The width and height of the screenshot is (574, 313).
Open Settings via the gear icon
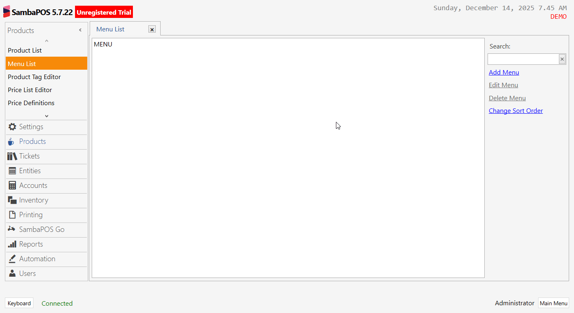[x=12, y=127]
